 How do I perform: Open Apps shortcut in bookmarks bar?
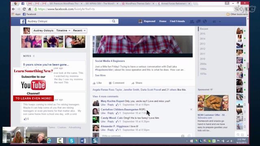pyautogui.click(x=16, y=14)
